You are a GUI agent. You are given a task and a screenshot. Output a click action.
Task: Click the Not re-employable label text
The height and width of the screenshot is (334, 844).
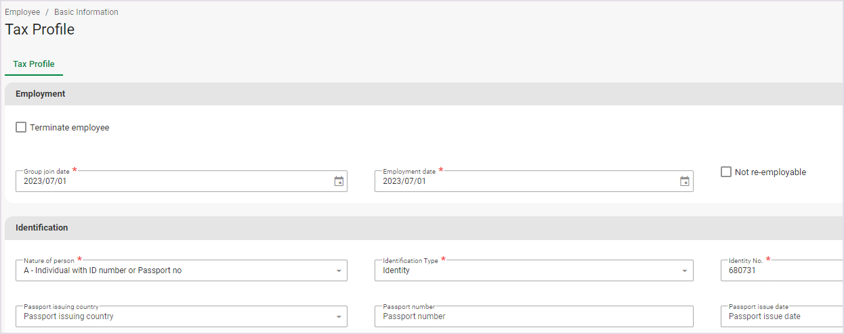click(770, 172)
